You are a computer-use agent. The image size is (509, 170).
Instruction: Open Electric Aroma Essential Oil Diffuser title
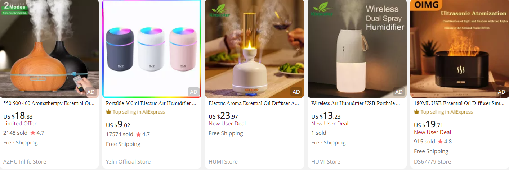tap(254, 103)
